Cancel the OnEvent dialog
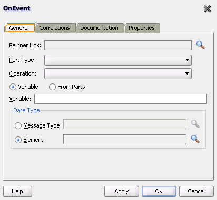 tap(196, 191)
